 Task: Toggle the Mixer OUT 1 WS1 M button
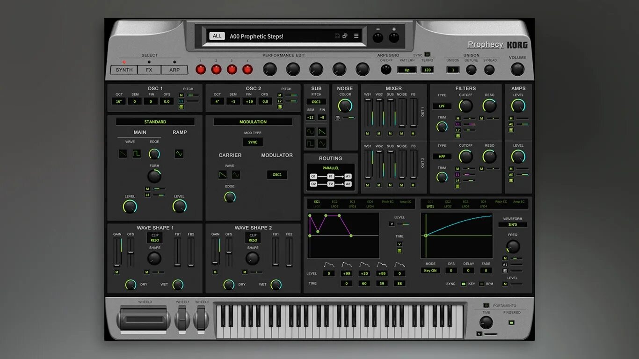point(368,134)
